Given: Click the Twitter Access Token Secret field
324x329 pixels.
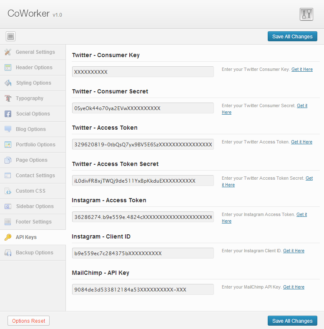Looking at the screenshot, I should [x=143, y=181].
